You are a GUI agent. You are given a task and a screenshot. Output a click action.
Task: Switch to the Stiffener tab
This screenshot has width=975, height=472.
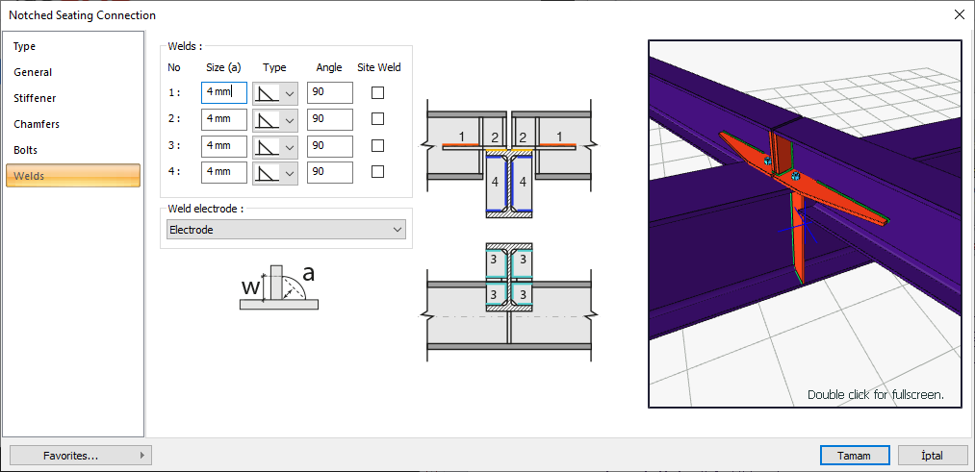pyautogui.click(x=35, y=98)
